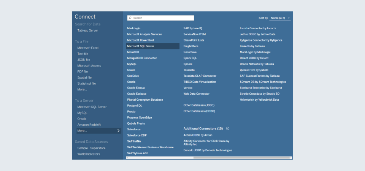The image size is (365, 171).
Task: Select MongoDB BI Connector
Action: tap(142, 58)
